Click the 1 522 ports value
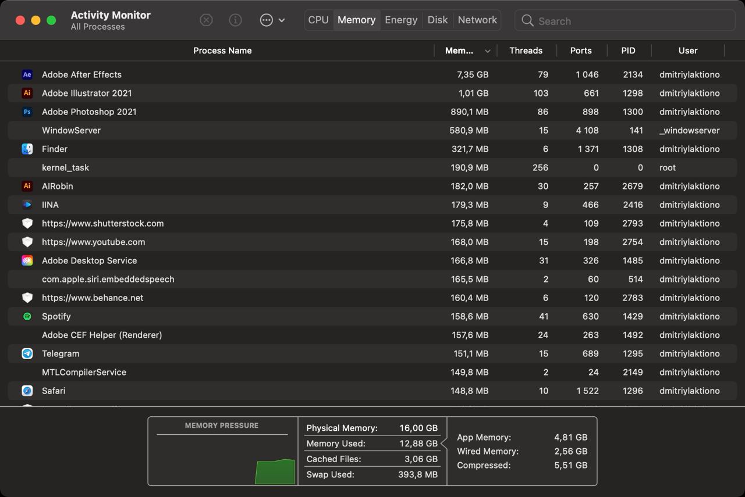This screenshot has height=497, width=745. (588, 391)
